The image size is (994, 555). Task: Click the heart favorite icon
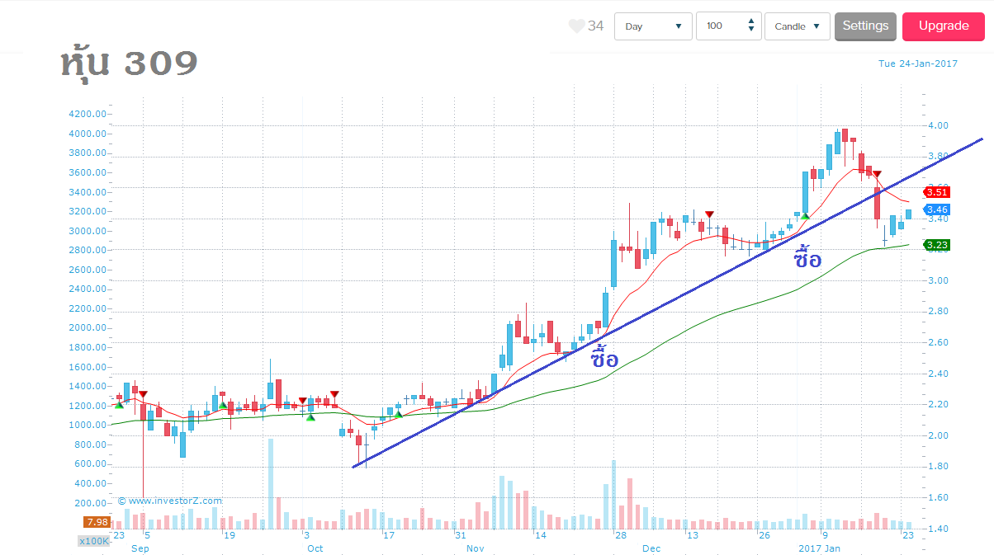(x=576, y=26)
